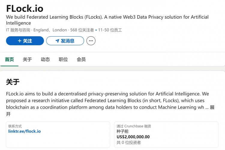This screenshot has height=150, width=225.
Task: View the 会员 tab
Action: [x=81, y=59]
